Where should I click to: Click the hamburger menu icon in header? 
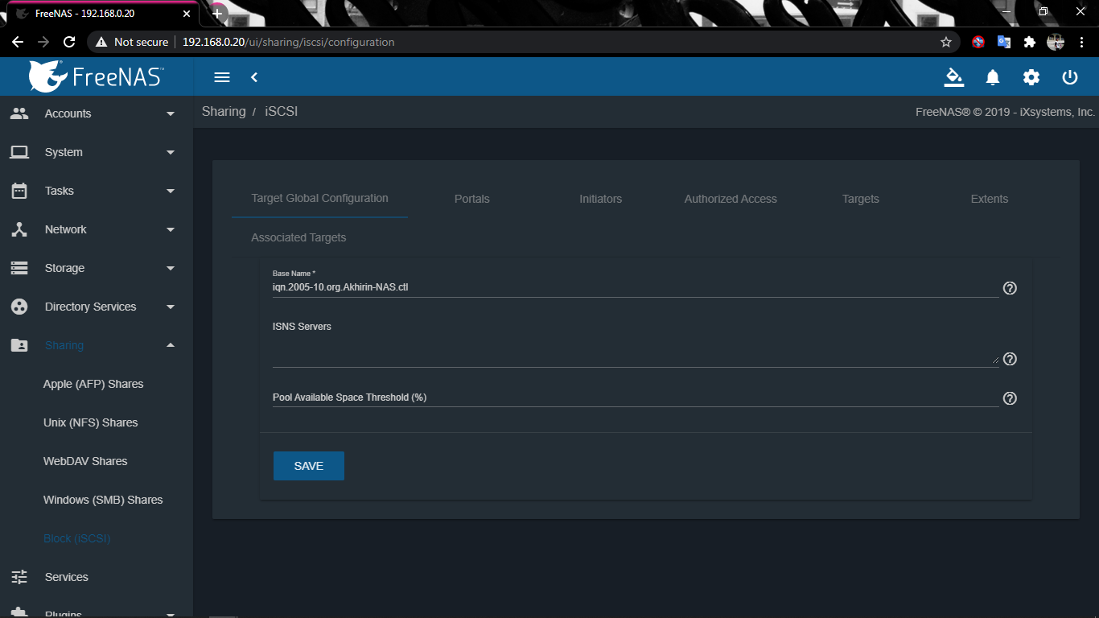coord(222,77)
